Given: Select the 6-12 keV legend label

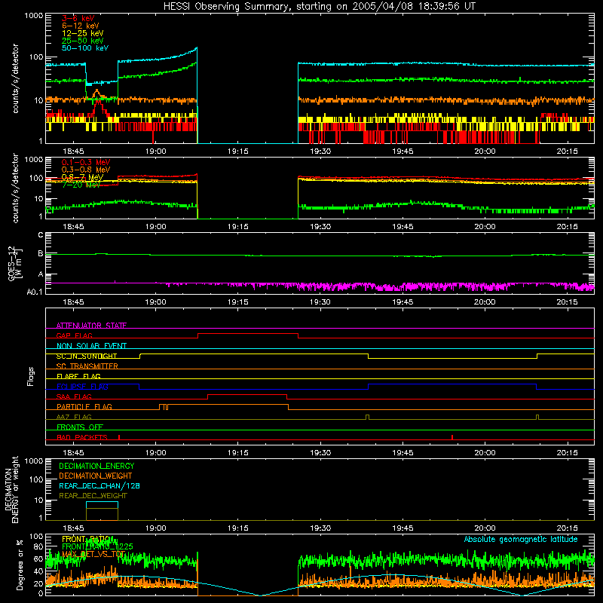Looking at the screenshot, I should click(81, 26).
